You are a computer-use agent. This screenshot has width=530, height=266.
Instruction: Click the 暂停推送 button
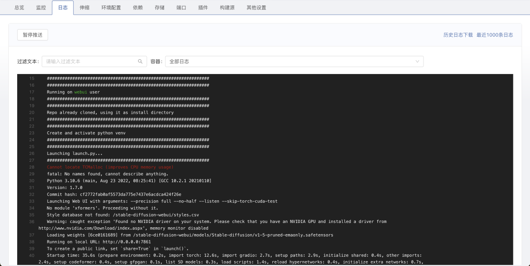(32, 35)
